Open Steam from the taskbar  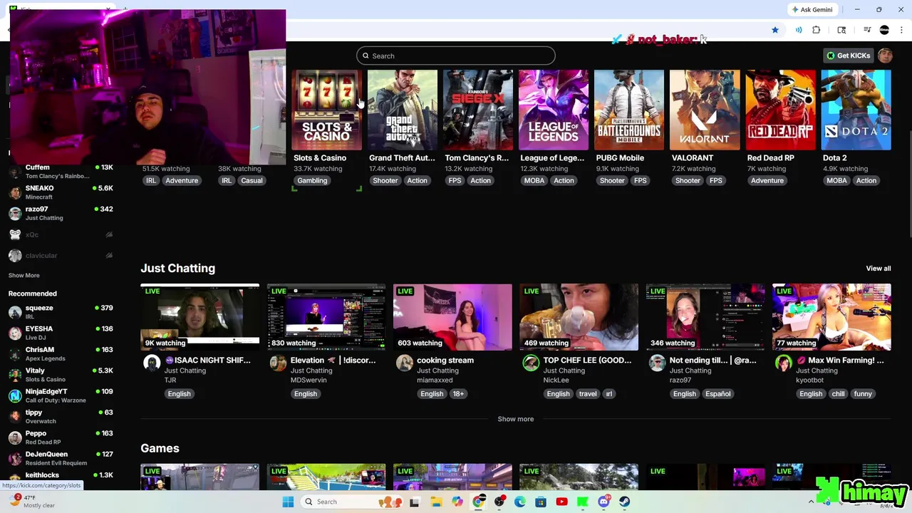point(625,502)
